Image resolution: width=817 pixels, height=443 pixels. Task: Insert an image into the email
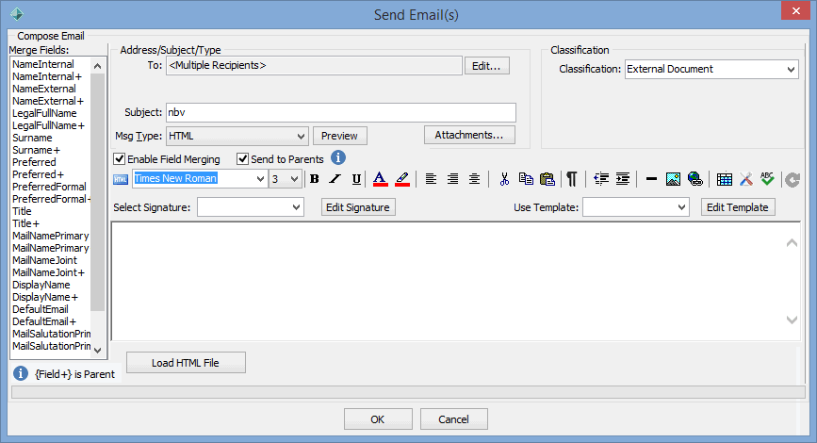click(673, 179)
